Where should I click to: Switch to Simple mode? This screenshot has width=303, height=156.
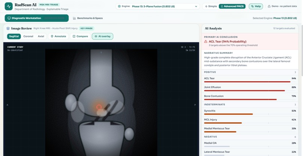[211, 6]
